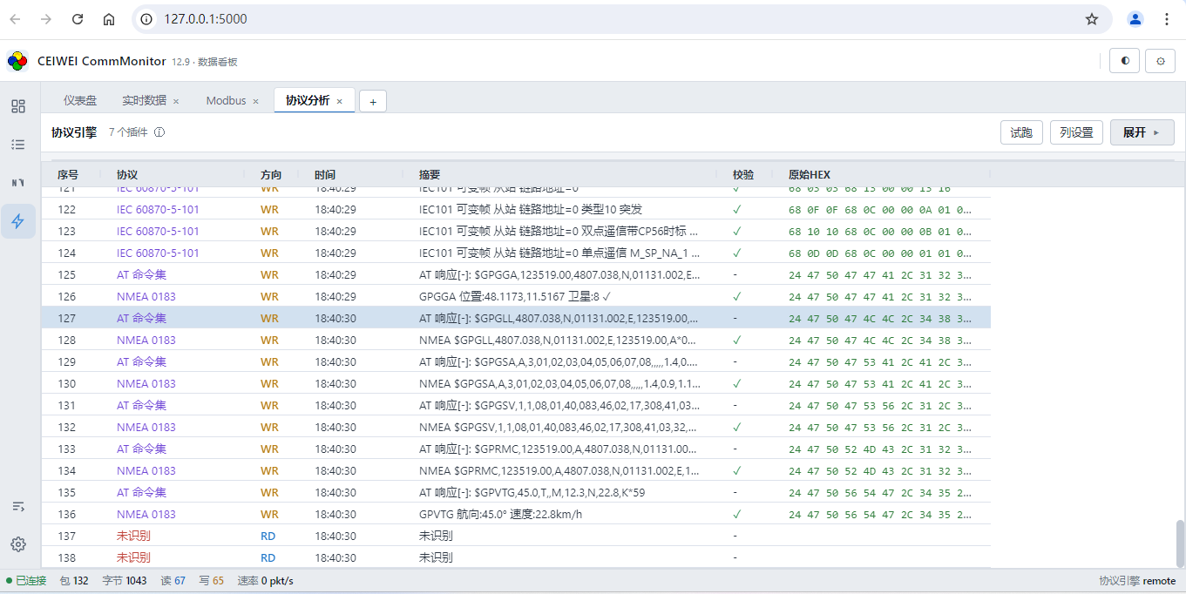Image resolution: width=1186 pixels, height=594 pixels.
Task: Click 已连接 connection status
Action: pyautogui.click(x=26, y=581)
